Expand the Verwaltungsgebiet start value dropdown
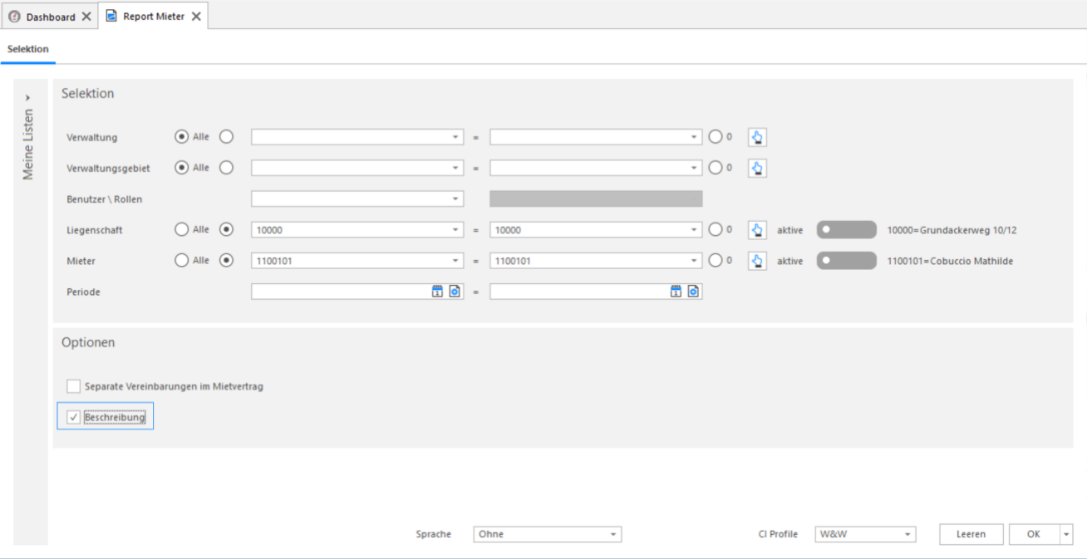The image size is (1087, 559). click(x=455, y=168)
